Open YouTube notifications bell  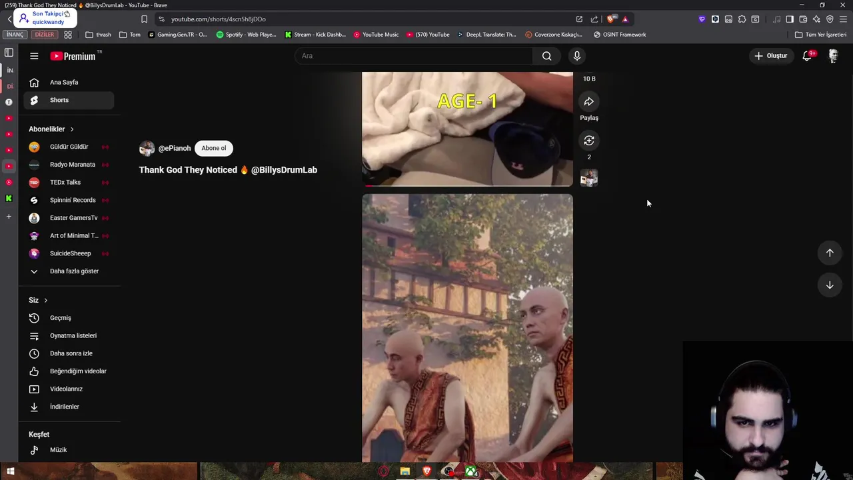[x=807, y=56]
